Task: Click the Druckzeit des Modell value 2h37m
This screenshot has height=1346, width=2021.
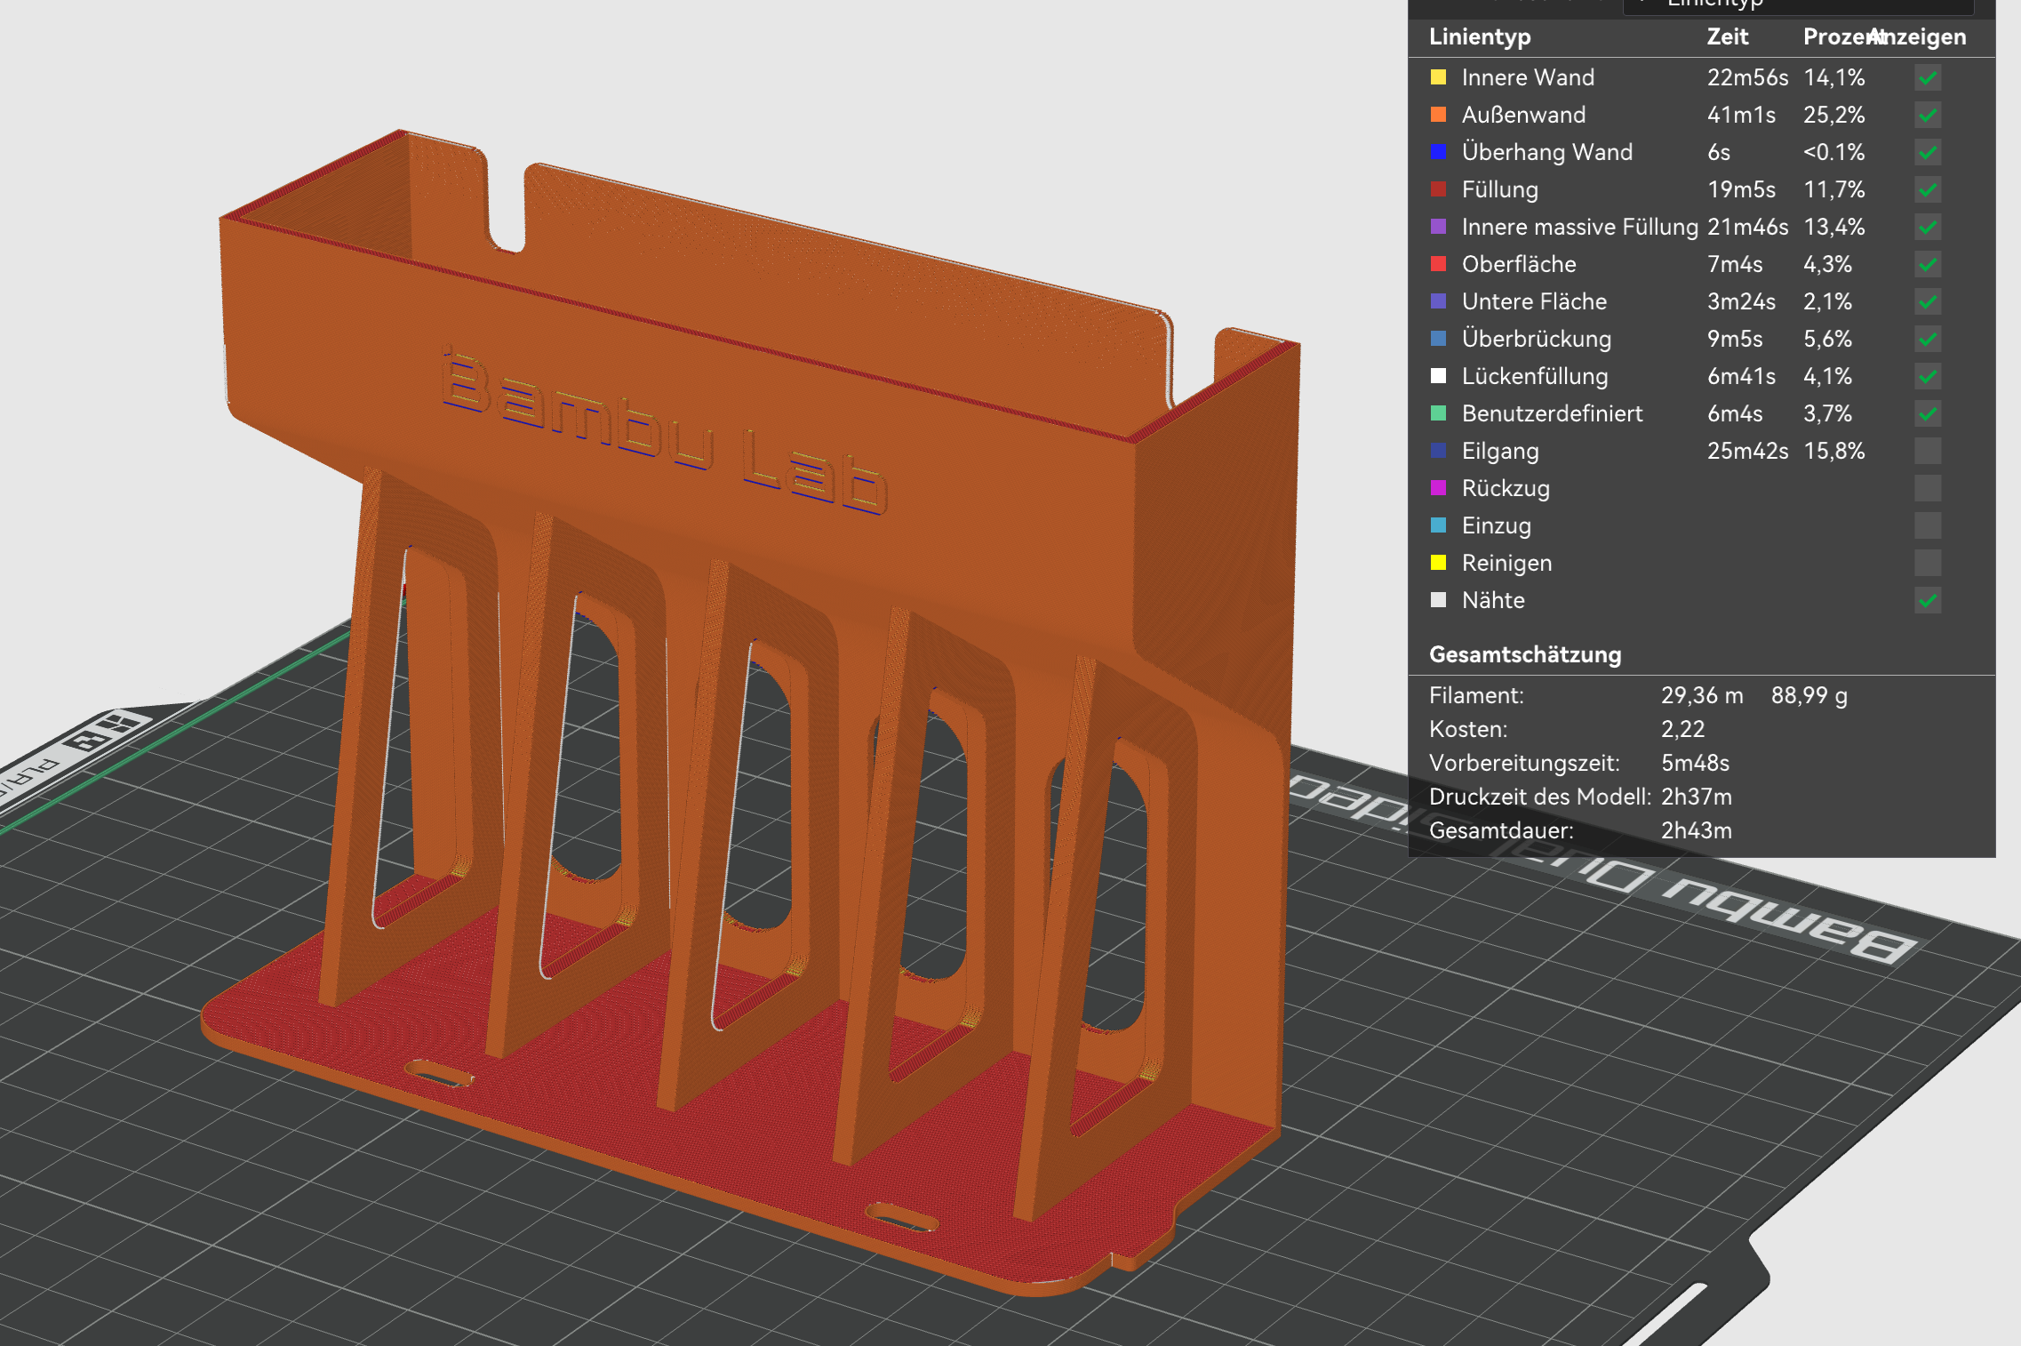Action: (x=1696, y=797)
